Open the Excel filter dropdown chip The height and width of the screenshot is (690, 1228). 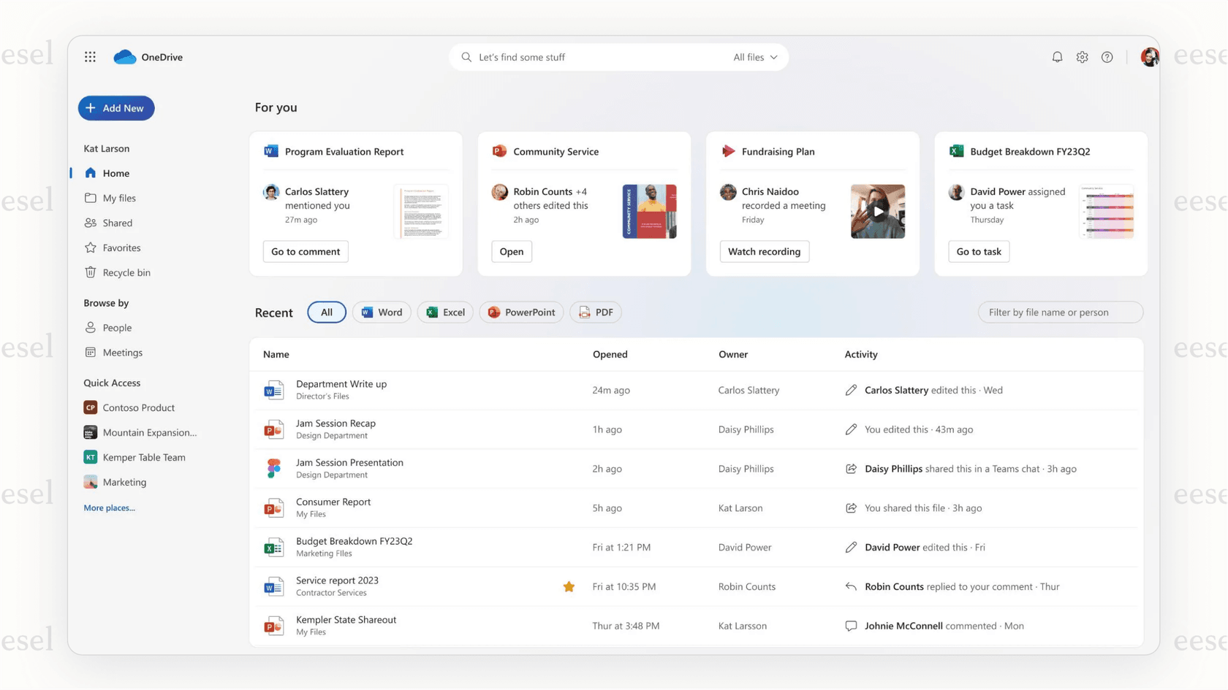pos(444,312)
